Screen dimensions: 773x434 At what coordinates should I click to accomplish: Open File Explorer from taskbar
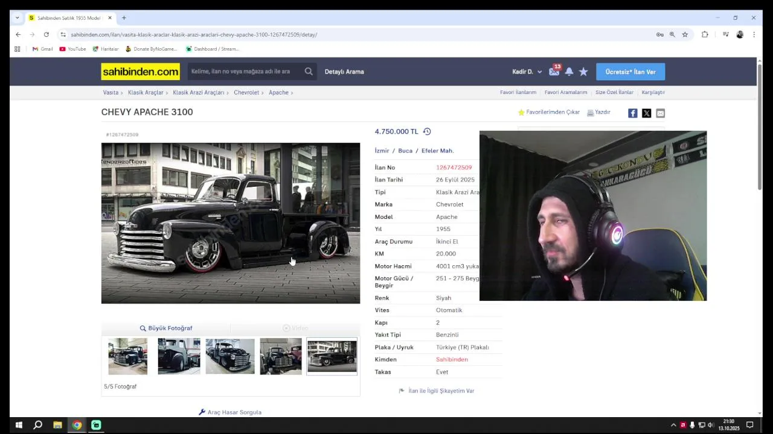pos(57,425)
